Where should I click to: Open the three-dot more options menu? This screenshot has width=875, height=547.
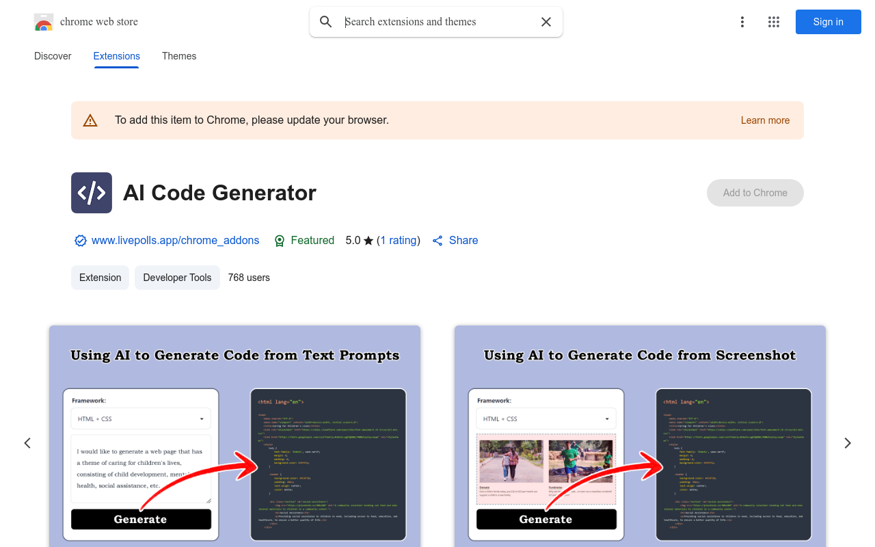tap(742, 22)
